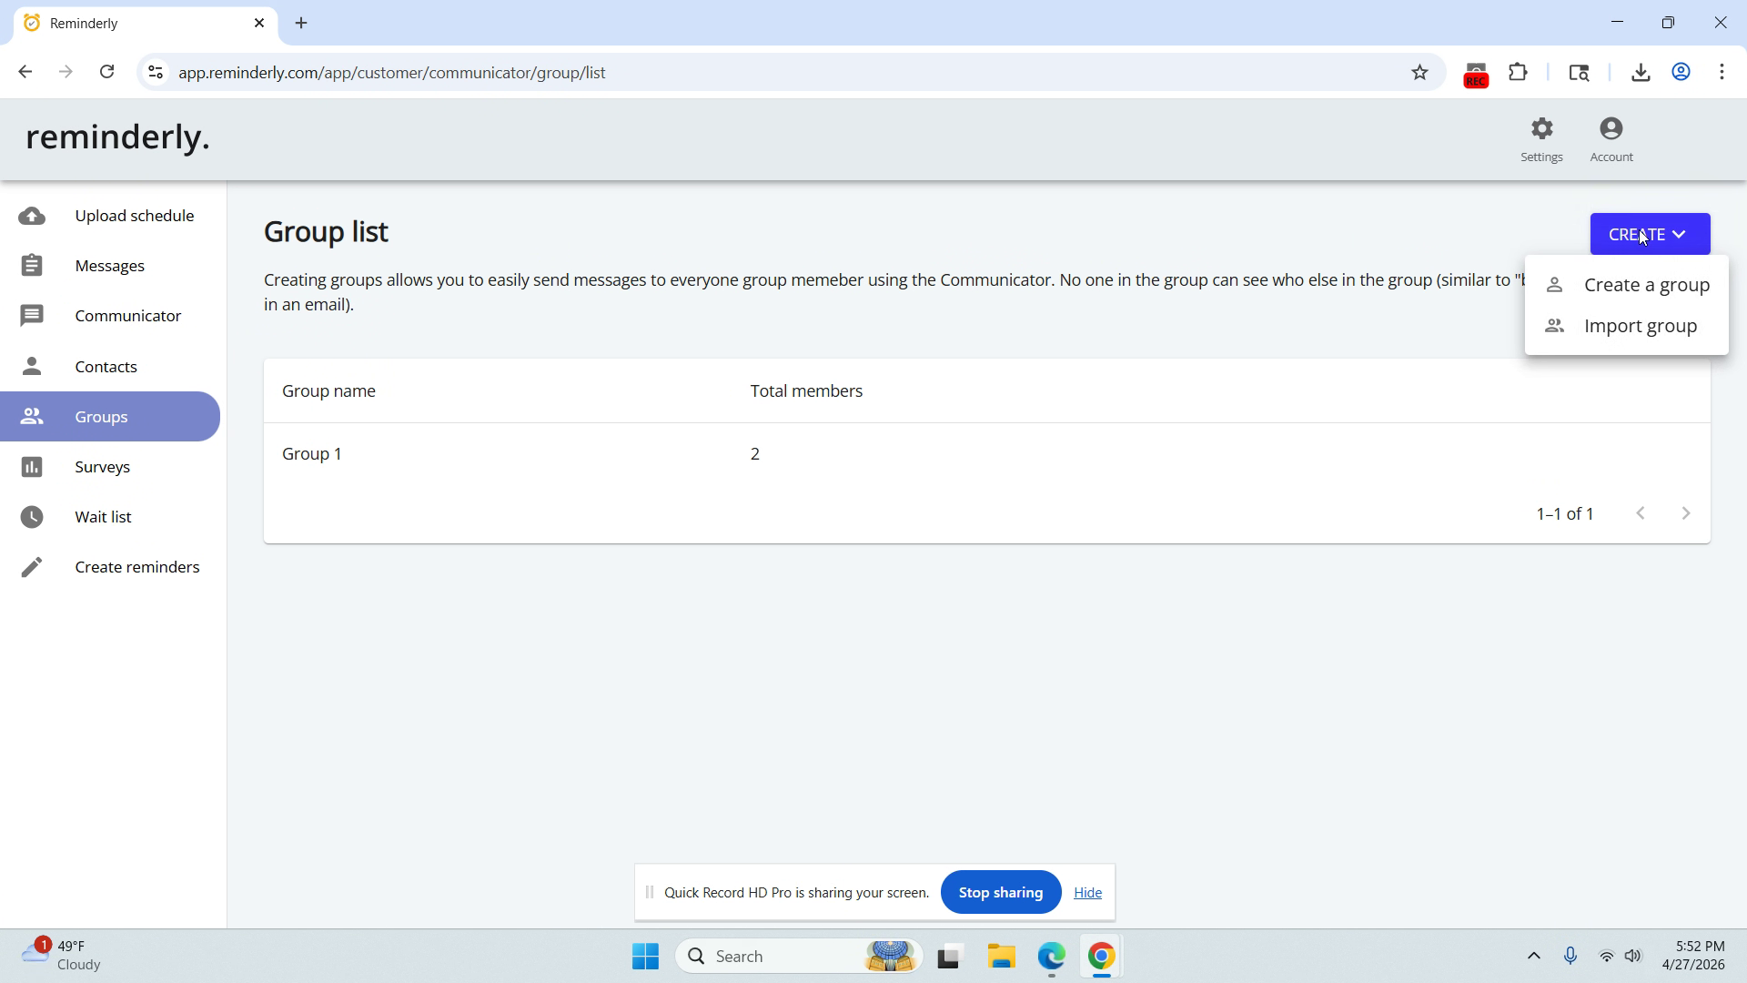Open the Chrome three-dot menu

1722,73
